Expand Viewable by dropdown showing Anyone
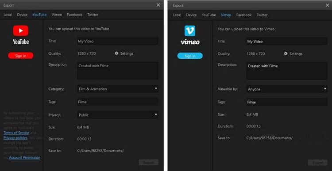This screenshot has width=332, height=171. point(287,89)
